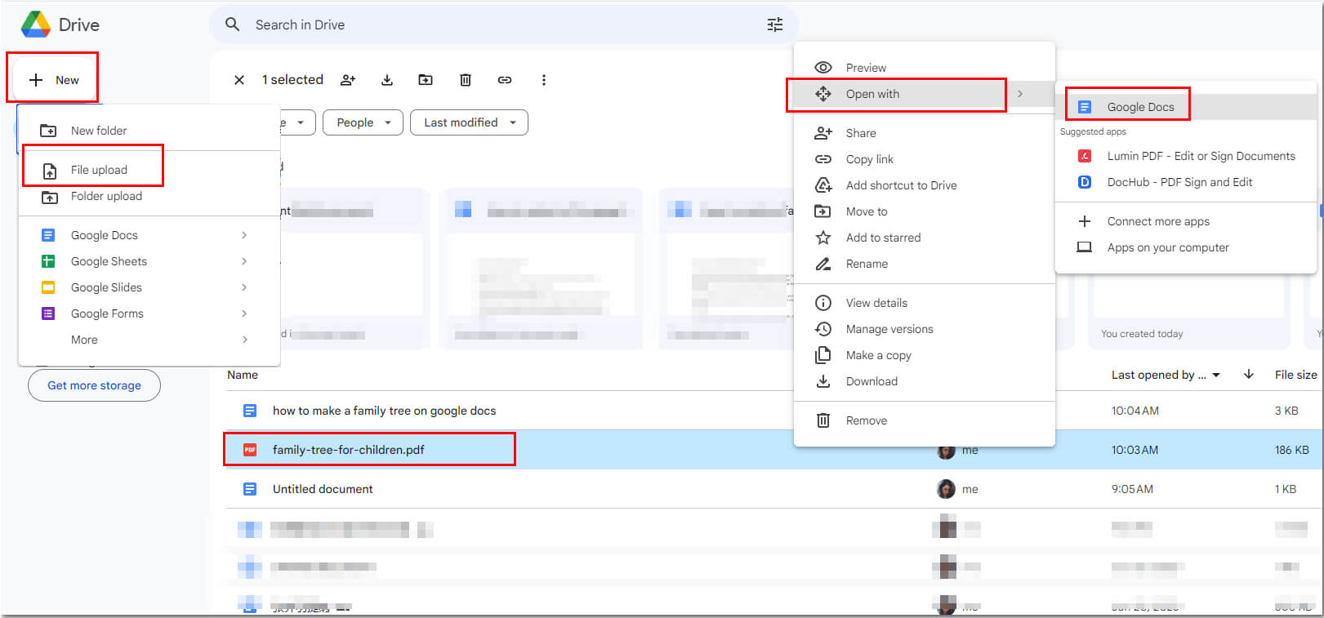Image resolution: width=1324 pixels, height=618 pixels.
Task: Click Add shortcut to Drive
Action: coord(924,185)
